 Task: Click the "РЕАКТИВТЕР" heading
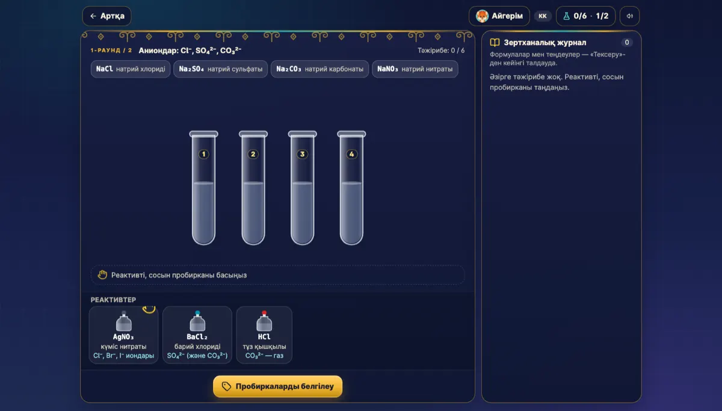[114, 300]
